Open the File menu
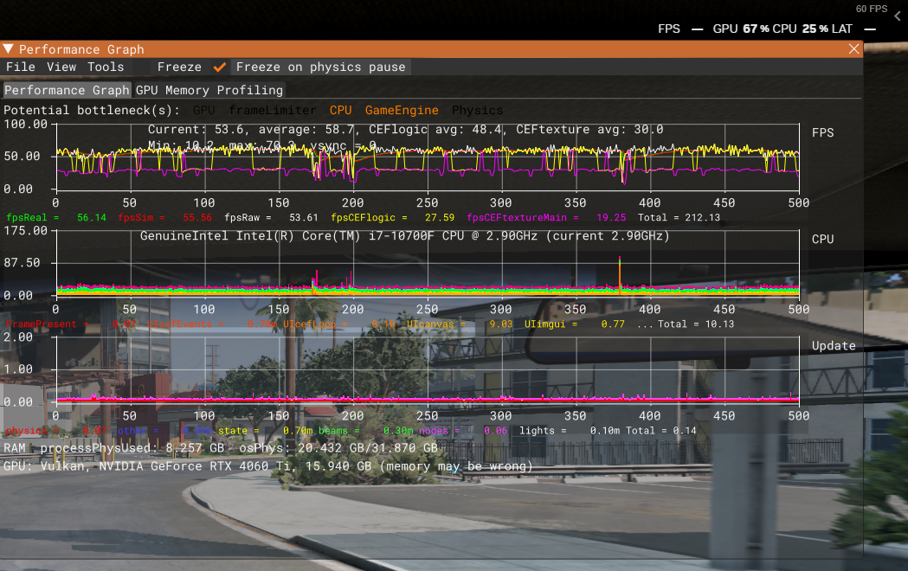 20,67
